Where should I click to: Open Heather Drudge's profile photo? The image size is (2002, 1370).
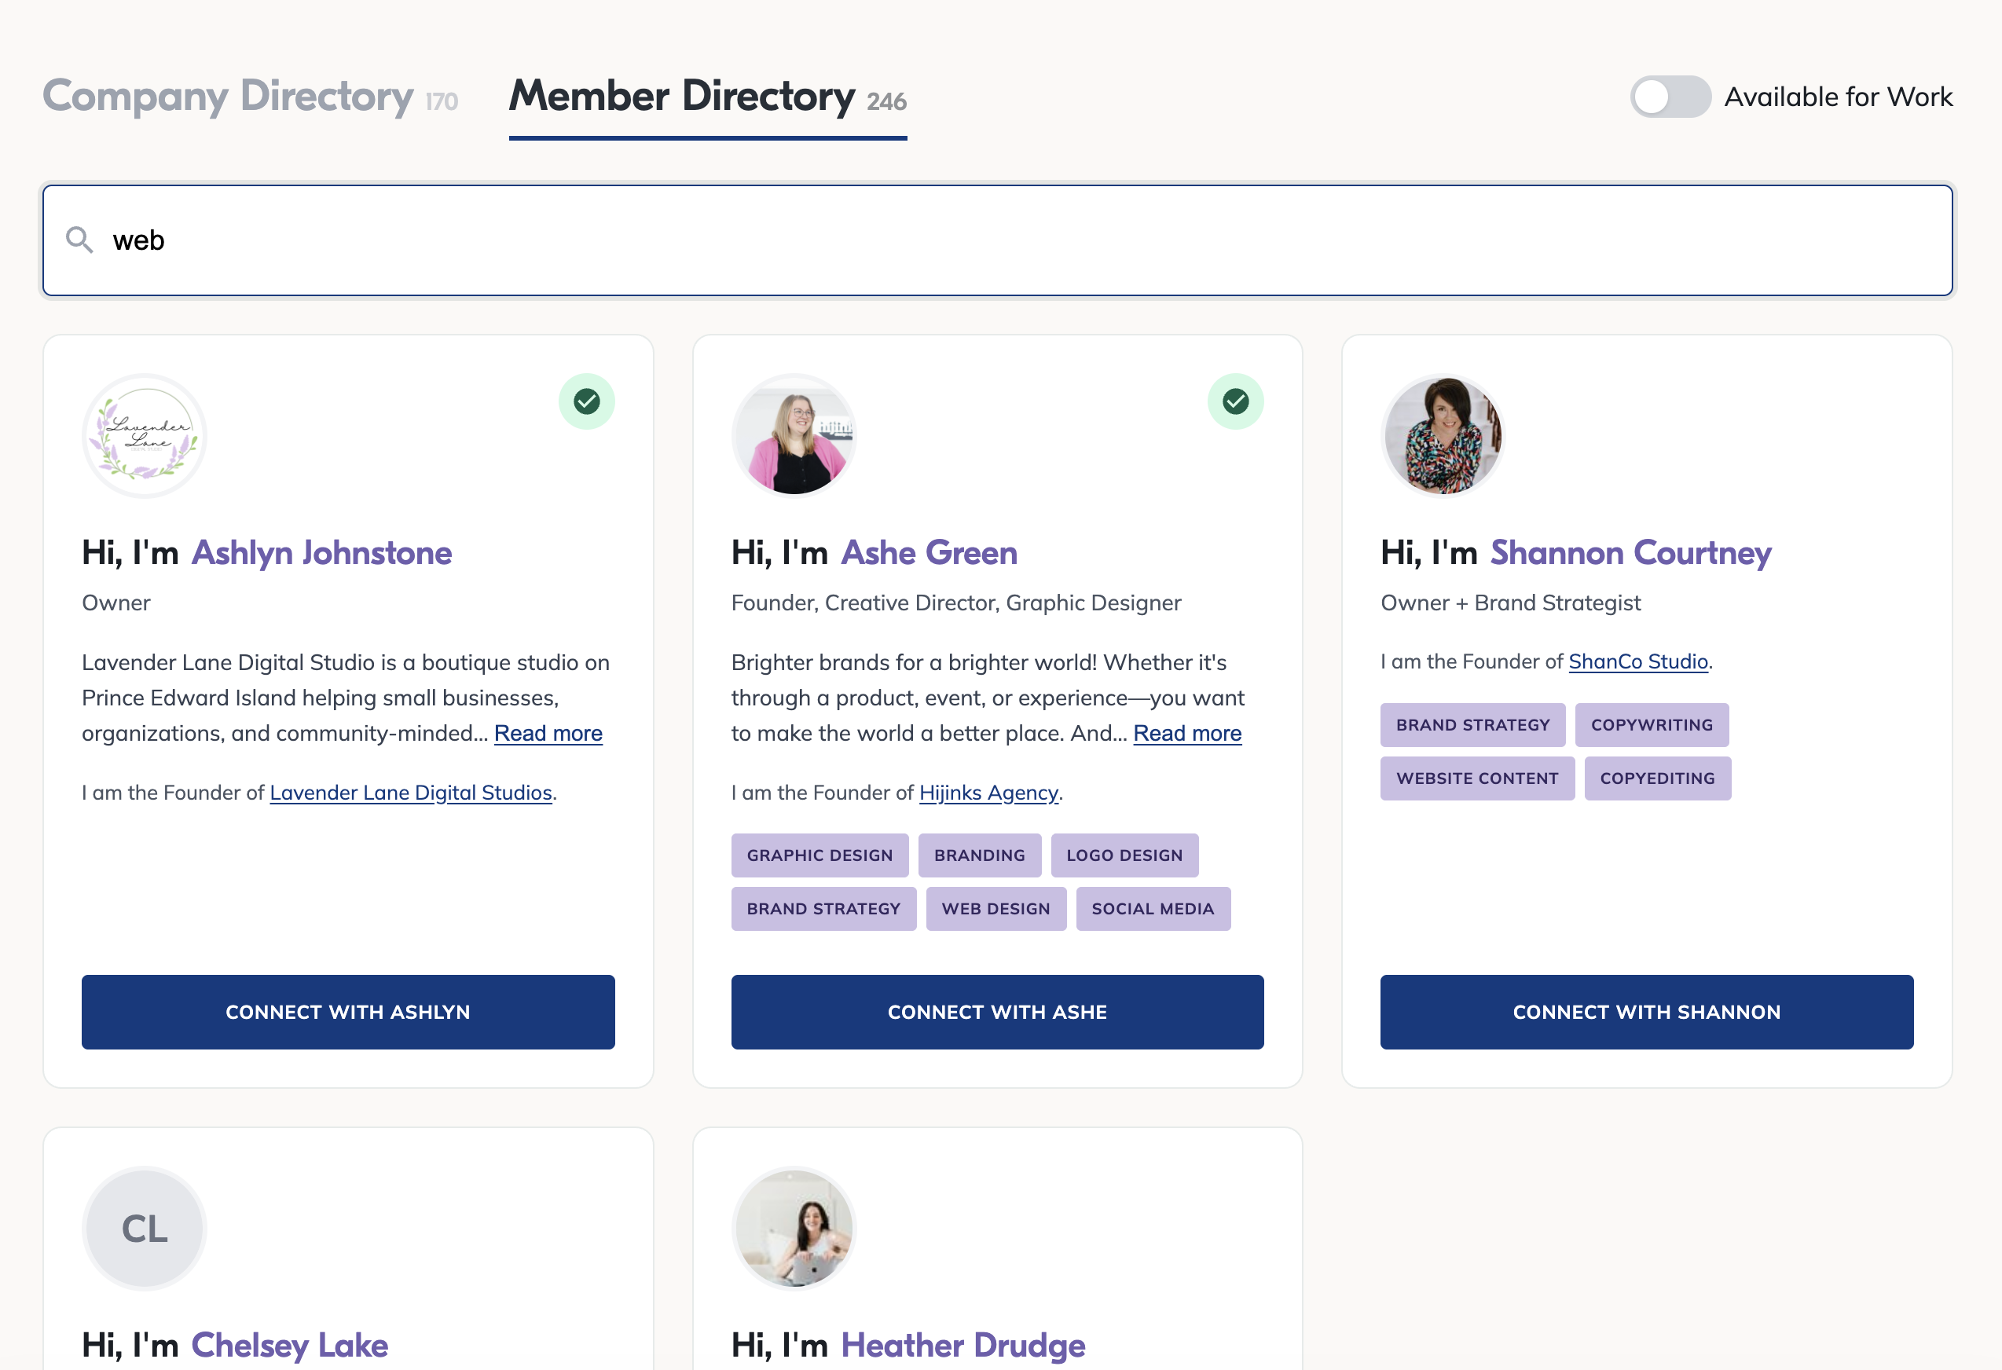(x=794, y=1229)
